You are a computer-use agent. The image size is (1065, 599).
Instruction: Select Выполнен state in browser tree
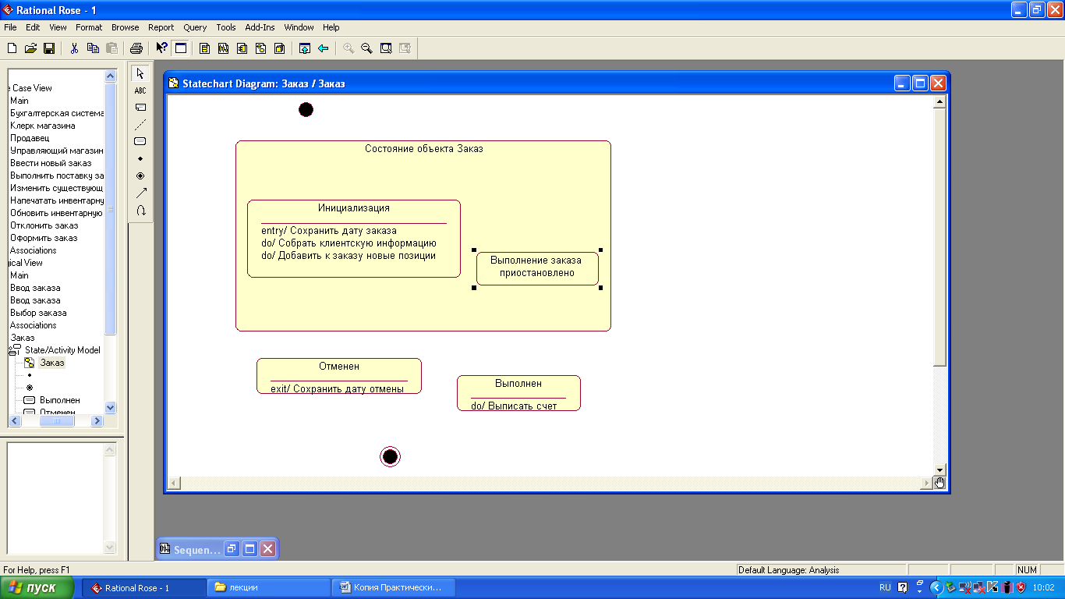pyautogui.click(x=60, y=400)
